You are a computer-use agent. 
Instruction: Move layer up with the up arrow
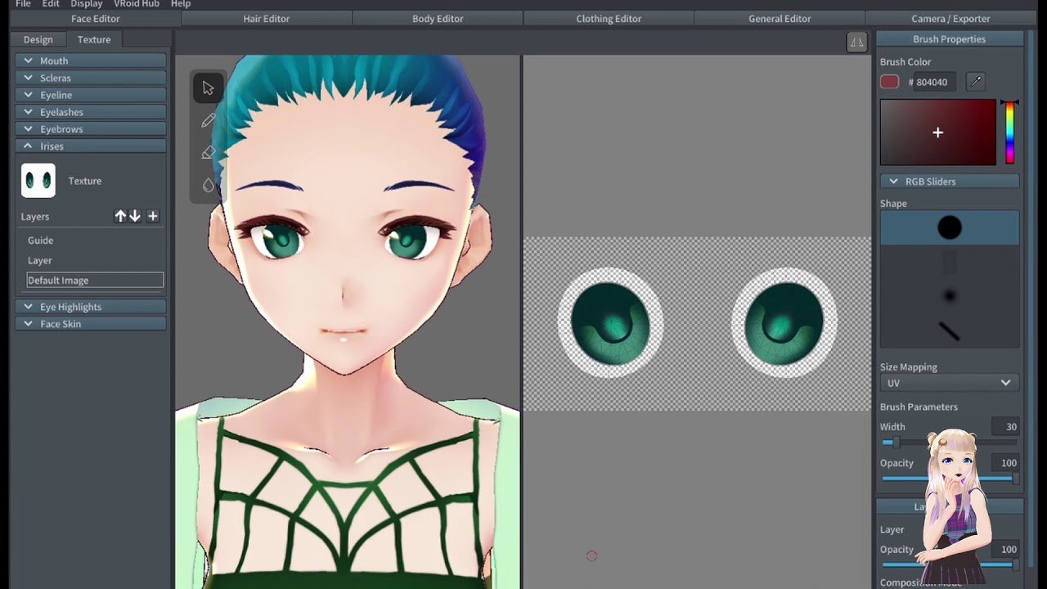click(120, 216)
